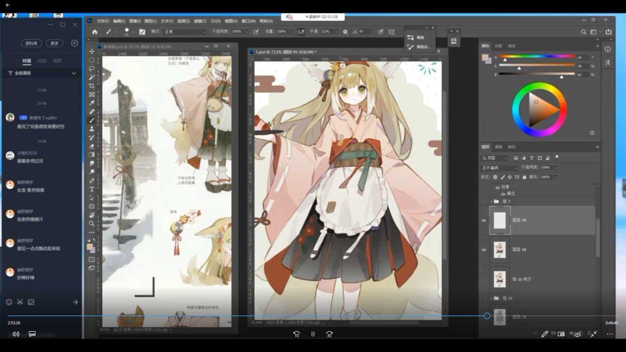Click the emoji icon in chat panel
The image size is (626, 352).
9,302
